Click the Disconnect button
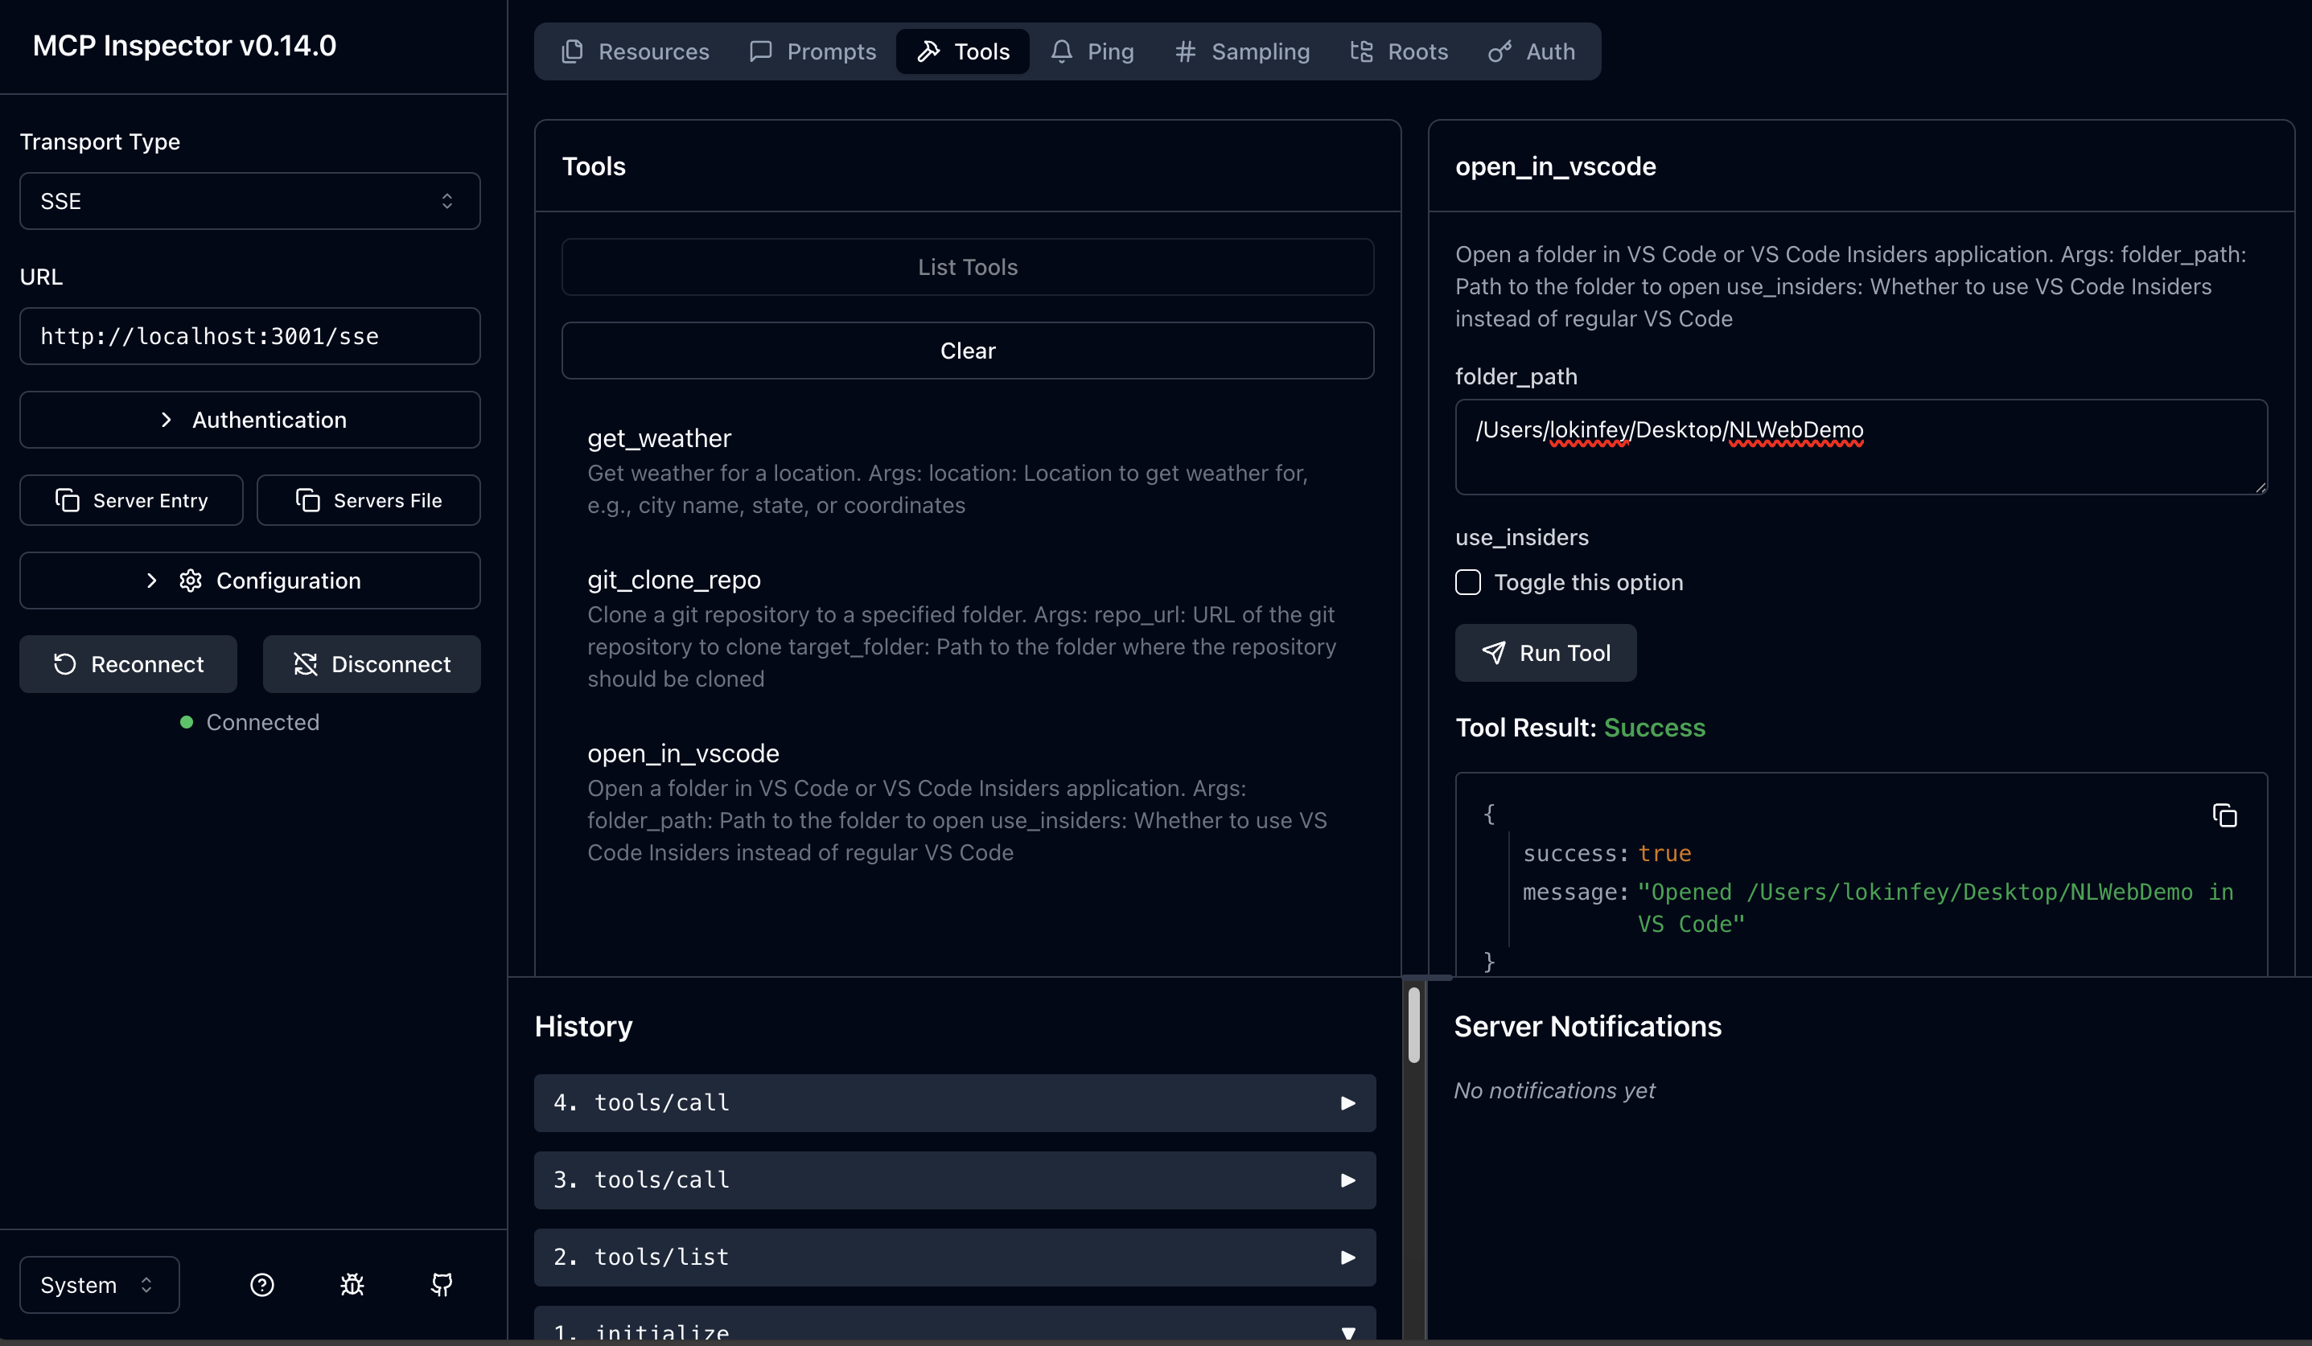Screen dimensions: 2312x1346 point(372,664)
